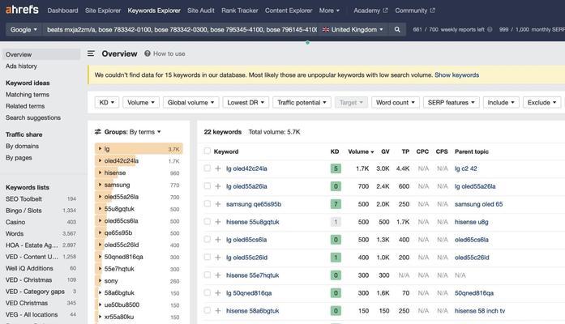Image resolution: width=565 pixels, height=324 pixels.
Task: Open the Traffic potential filter dropdown
Action: click(x=302, y=103)
